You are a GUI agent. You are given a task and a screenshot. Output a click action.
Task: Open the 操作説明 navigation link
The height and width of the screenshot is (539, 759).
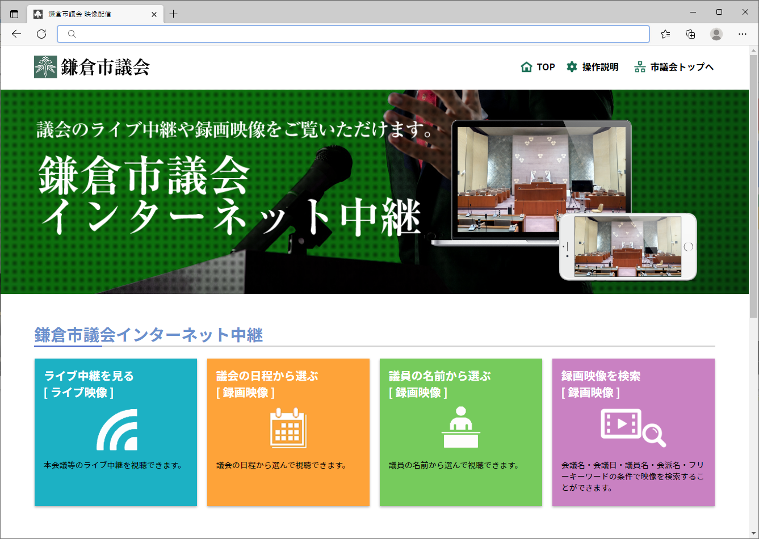point(592,67)
